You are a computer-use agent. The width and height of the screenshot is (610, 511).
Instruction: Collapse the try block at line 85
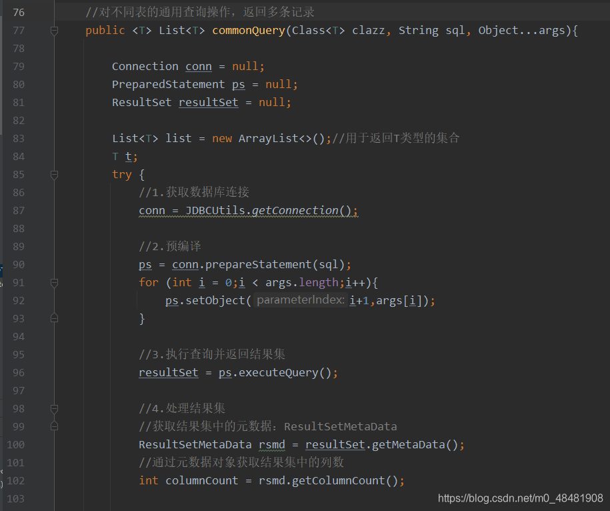click(x=55, y=175)
